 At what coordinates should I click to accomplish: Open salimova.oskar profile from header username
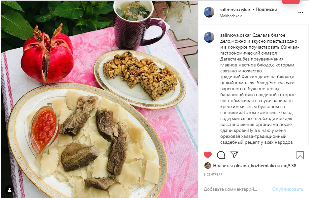(235, 10)
